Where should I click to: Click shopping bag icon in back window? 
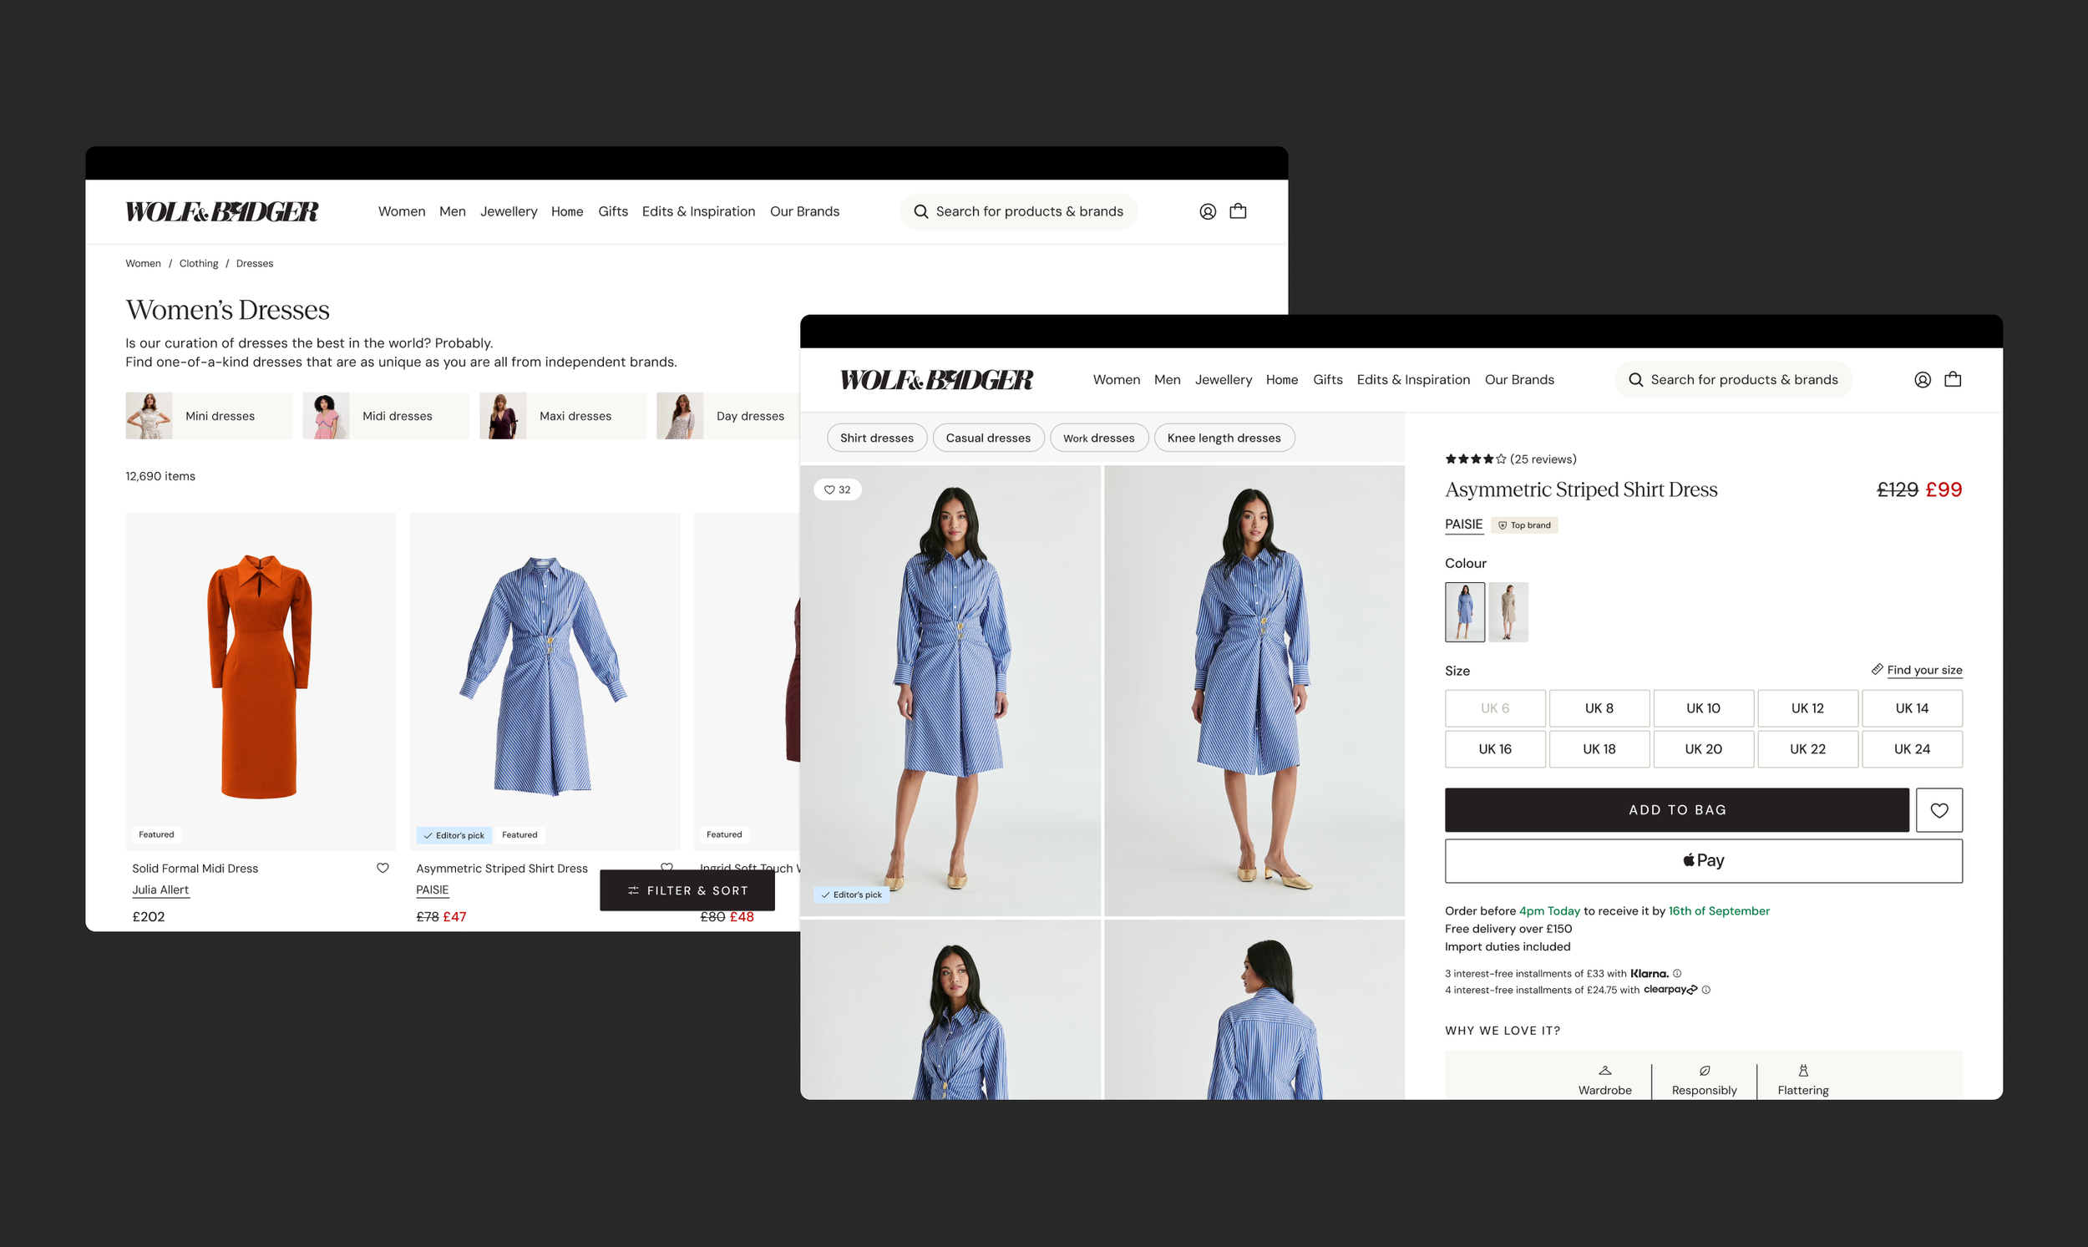[1238, 211]
